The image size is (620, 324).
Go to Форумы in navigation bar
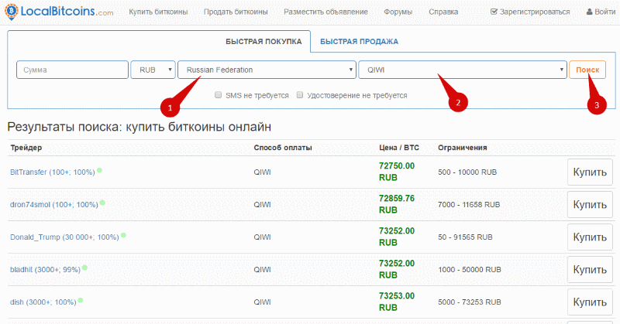click(x=398, y=12)
